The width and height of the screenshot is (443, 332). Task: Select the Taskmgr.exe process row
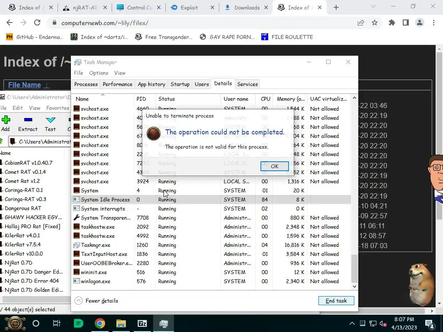pyautogui.click(x=211, y=245)
